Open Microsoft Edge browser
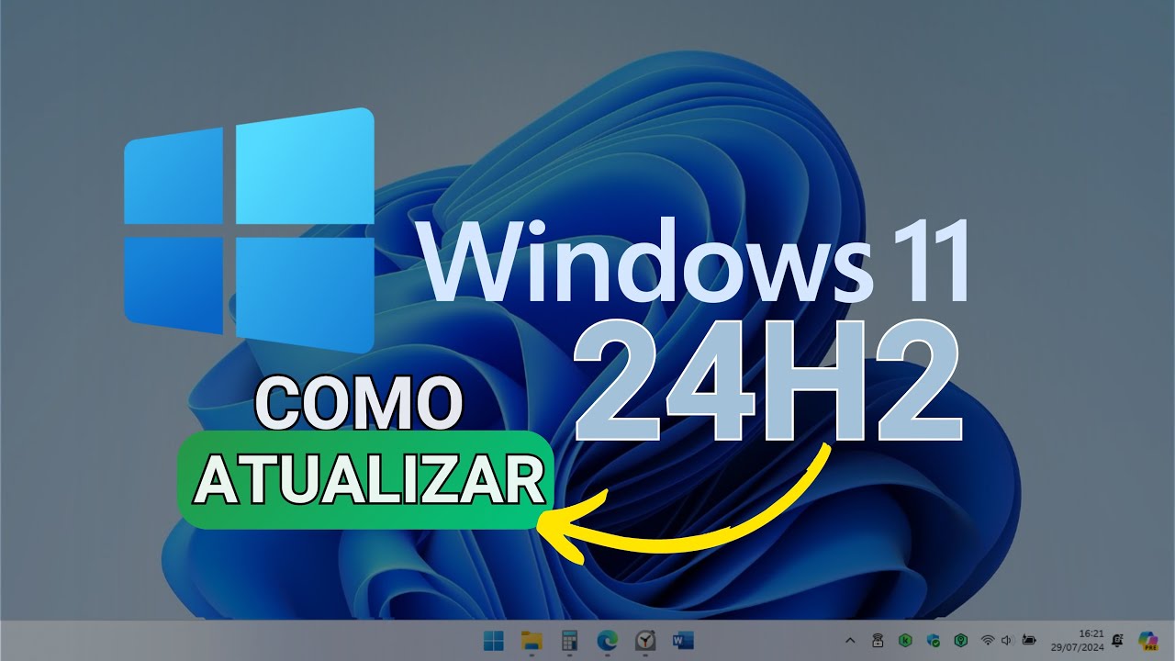1175x661 pixels. (x=607, y=640)
